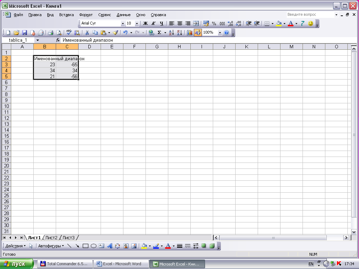Apply currency format icon

[x=206, y=23]
